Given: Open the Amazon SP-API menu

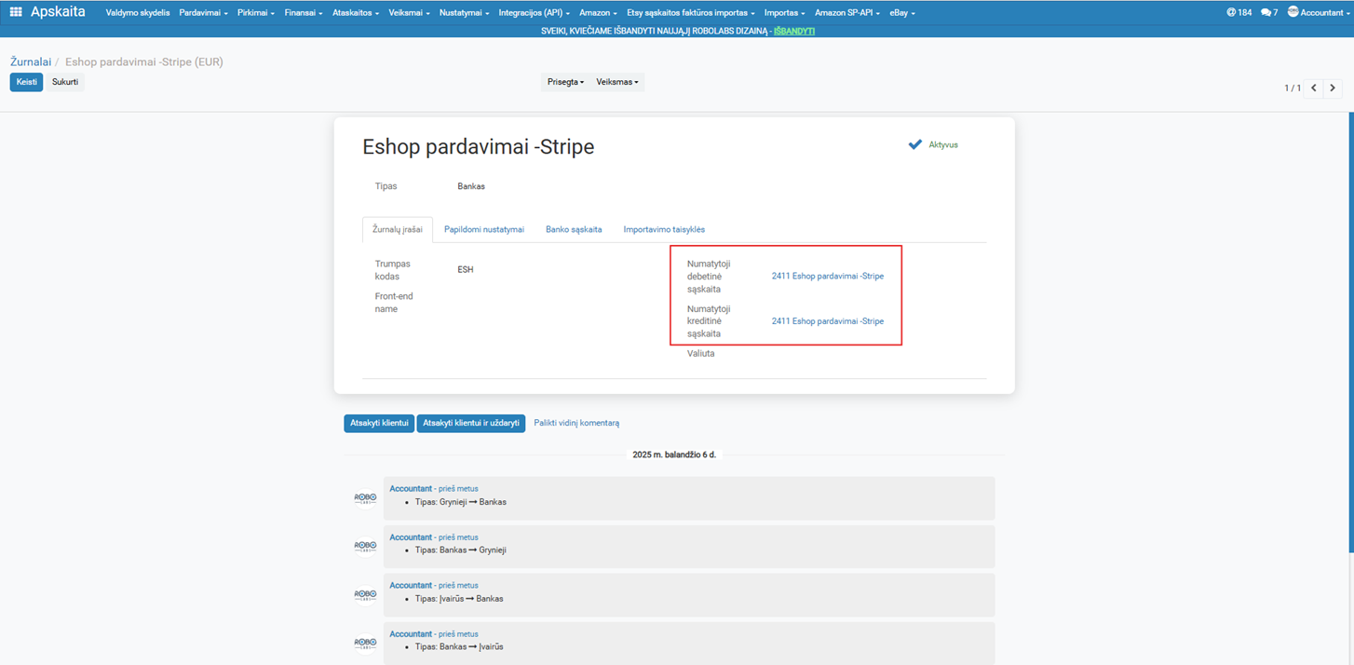Looking at the screenshot, I should (847, 13).
